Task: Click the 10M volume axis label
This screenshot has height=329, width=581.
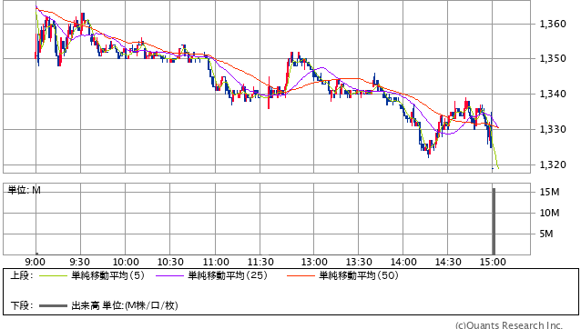Action: (x=549, y=213)
